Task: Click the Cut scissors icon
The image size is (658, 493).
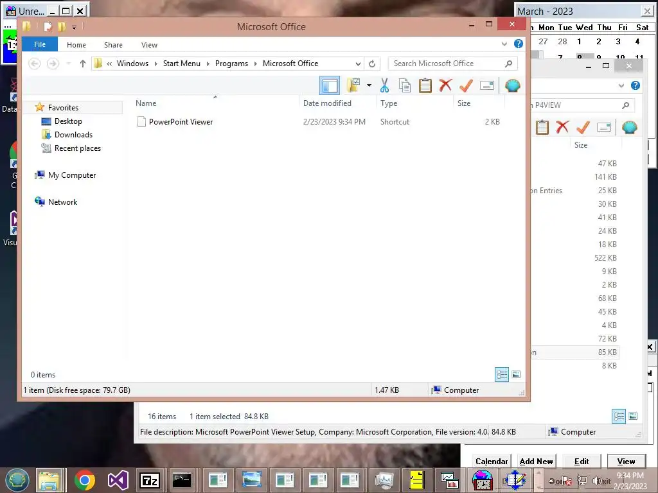Action: (x=384, y=85)
